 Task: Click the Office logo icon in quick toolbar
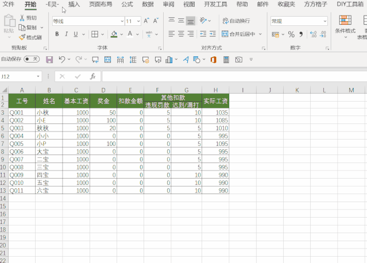(214, 60)
